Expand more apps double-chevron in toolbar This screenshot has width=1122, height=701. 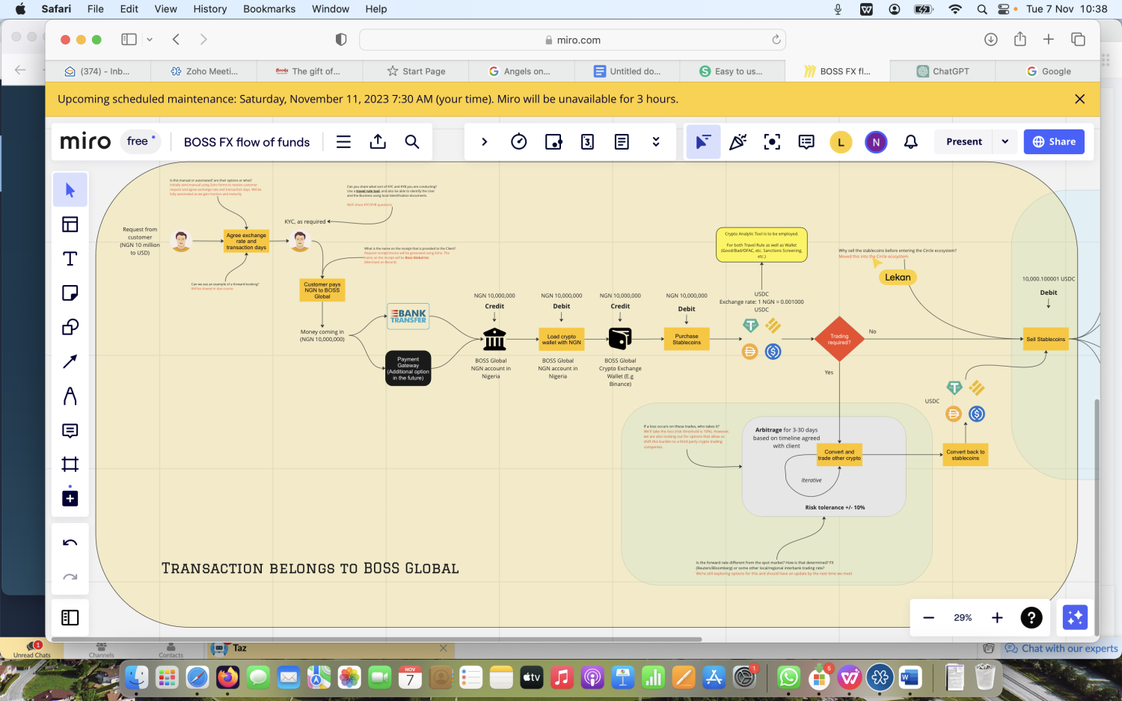(x=656, y=142)
